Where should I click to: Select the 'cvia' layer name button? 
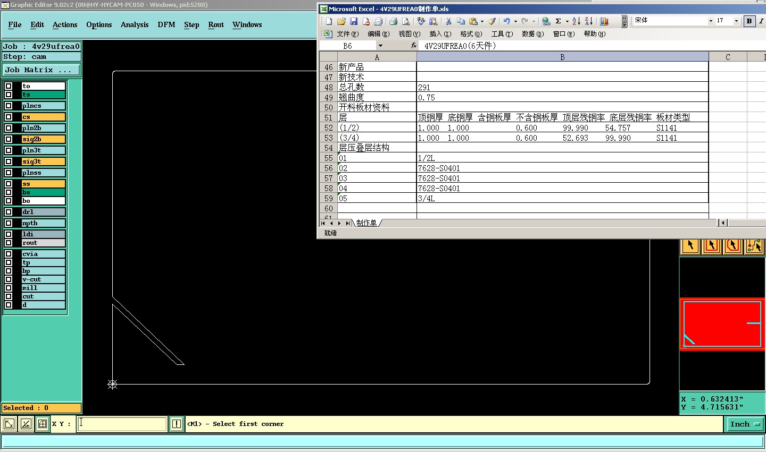click(43, 254)
